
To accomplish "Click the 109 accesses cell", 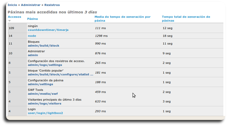I will (12, 28).
